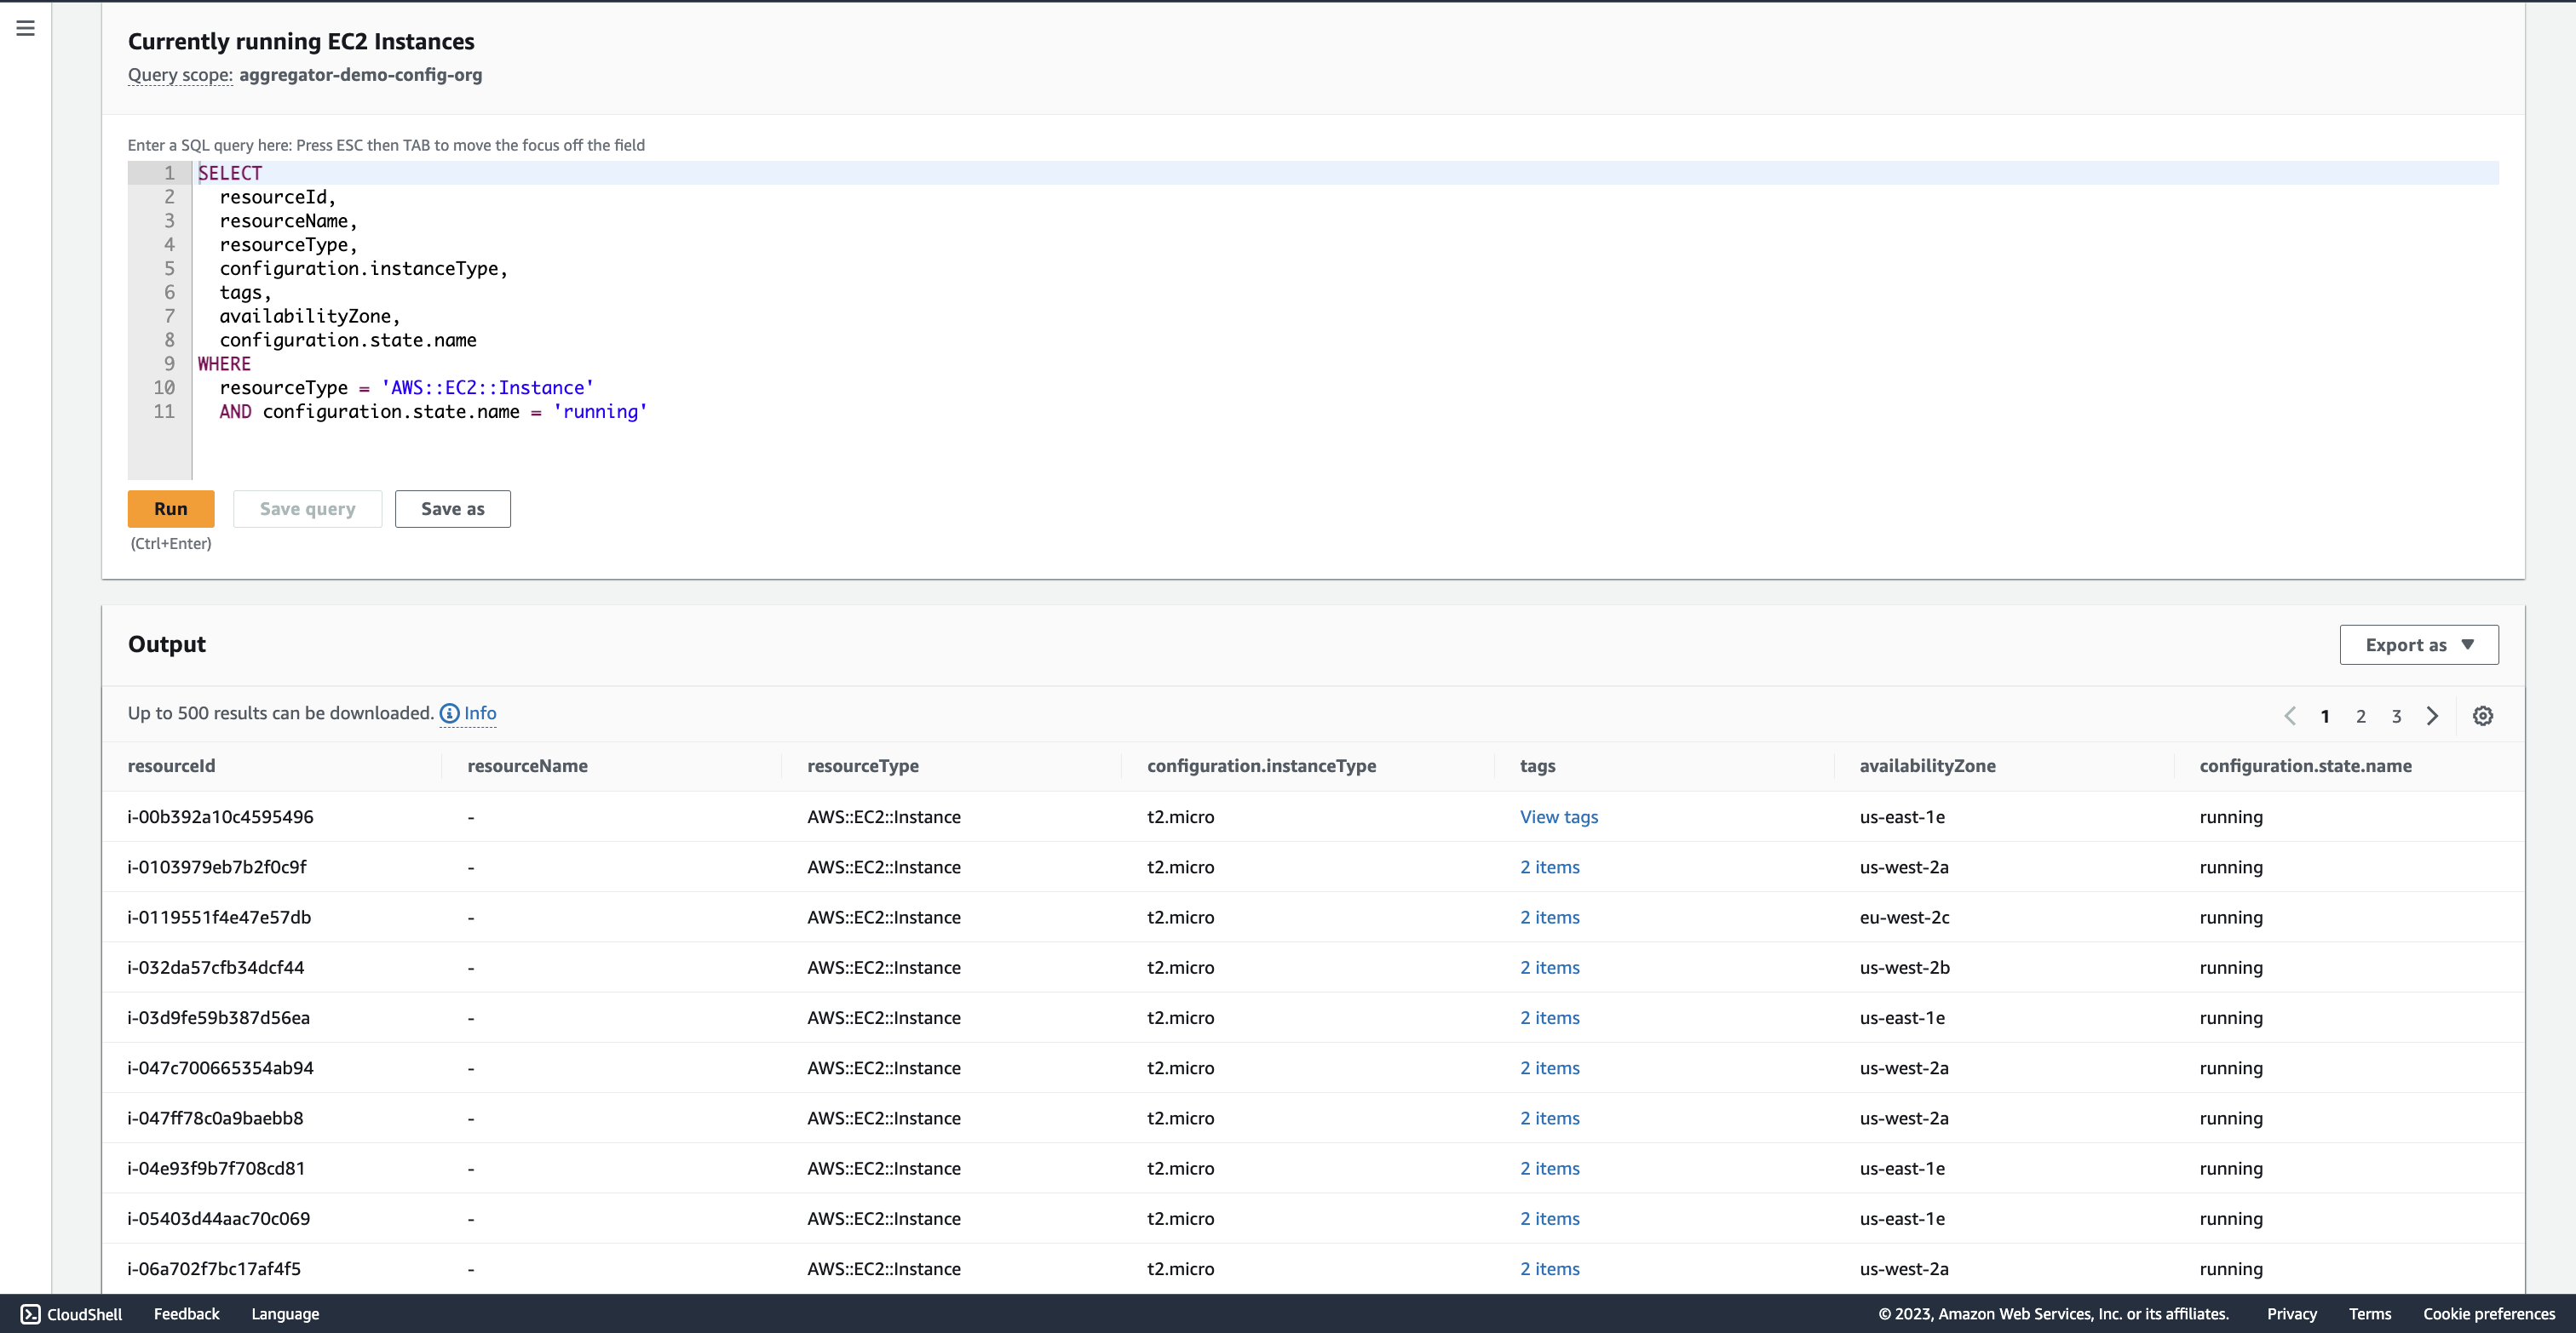Viewport: 2576px width, 1333px height.
Task: Open the output table settings gear
Action: [x=2484, y=716]
